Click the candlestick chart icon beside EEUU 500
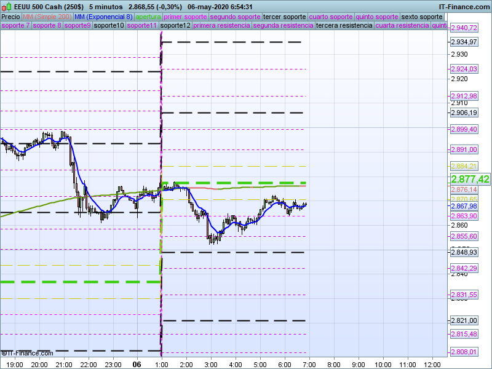Image resolution: width=492 pixels, height=369 pixels. 5,6
